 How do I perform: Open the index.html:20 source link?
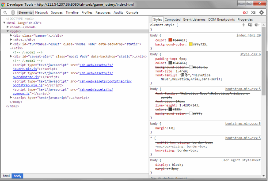point(248,35)
